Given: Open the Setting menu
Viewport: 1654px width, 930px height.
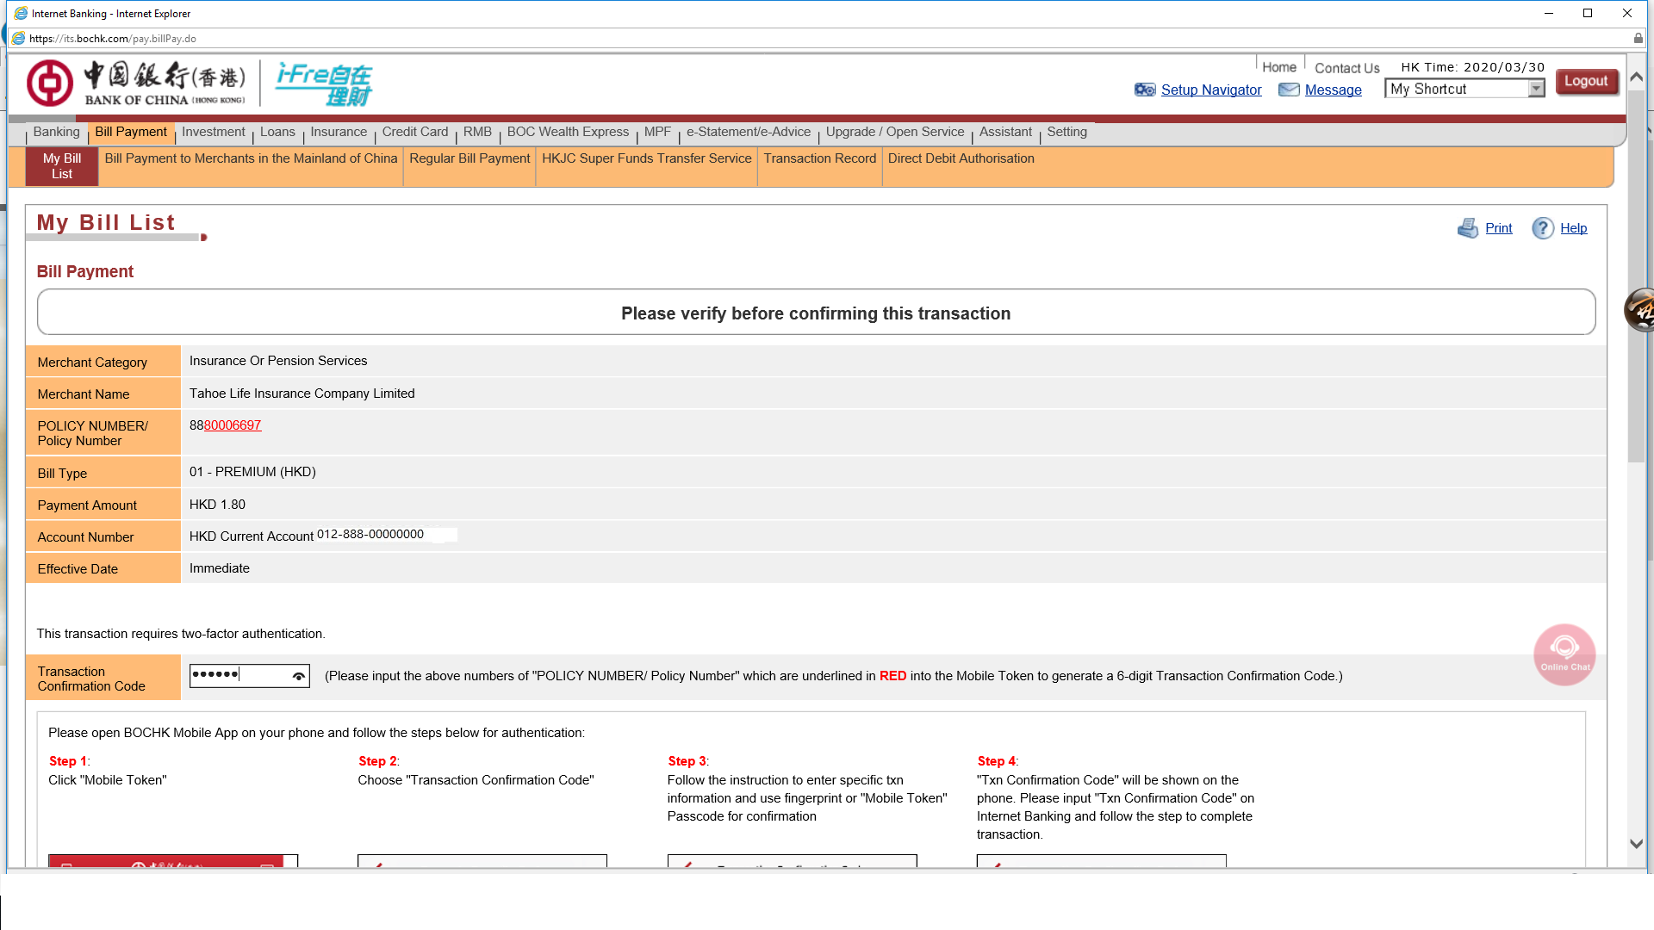Looking at the screenshot, I should pos(1066,132).
